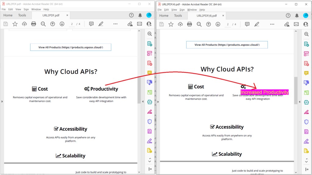312x175 pixels.
Task: Click zoom-out magnifier icon in left window toolbar
Action: pos(43,24)
